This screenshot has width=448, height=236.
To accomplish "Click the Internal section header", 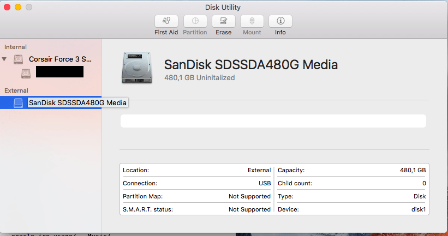I will tap(15, 47).
